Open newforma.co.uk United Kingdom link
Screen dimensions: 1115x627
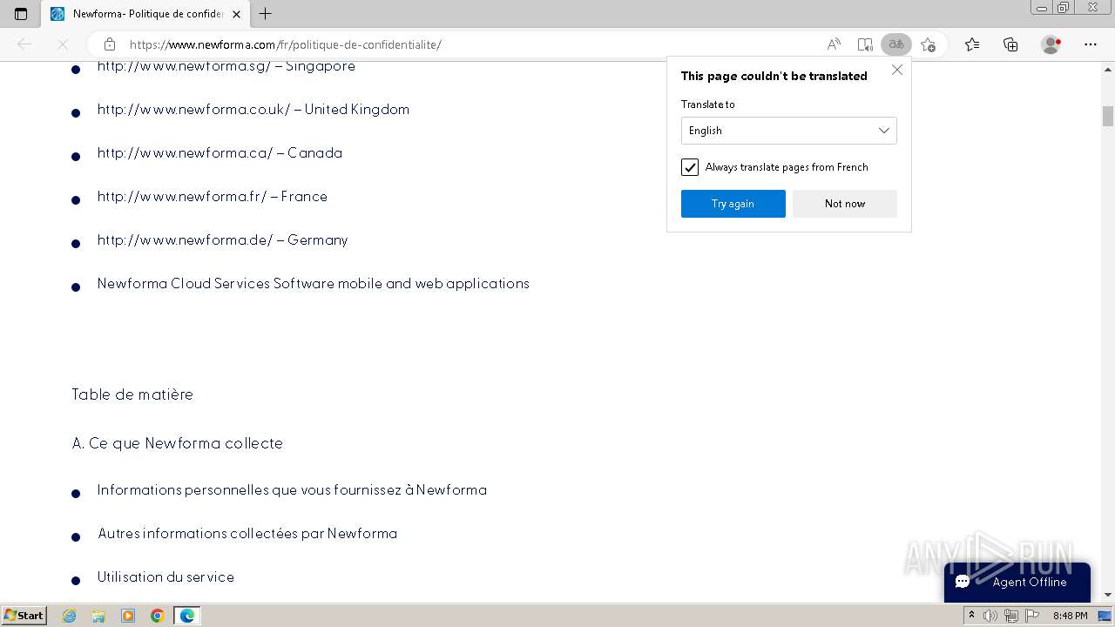[x=253, y=110]
